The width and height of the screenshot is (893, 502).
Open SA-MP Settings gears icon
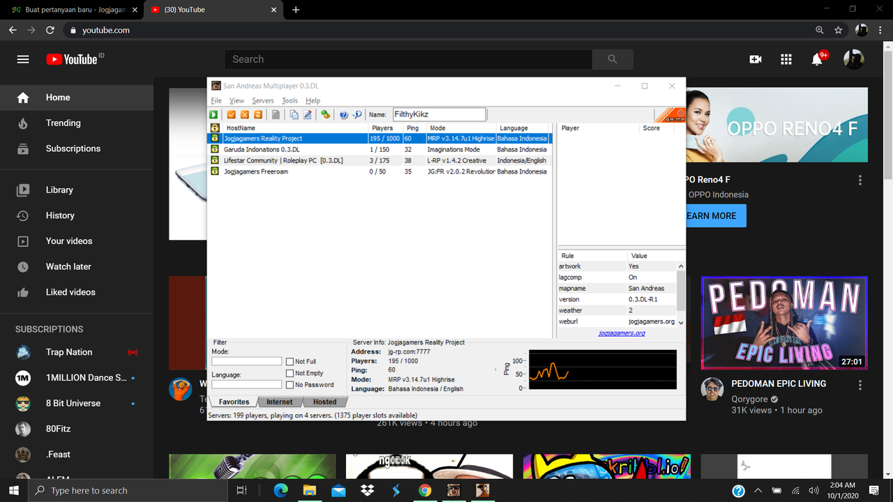325,114
